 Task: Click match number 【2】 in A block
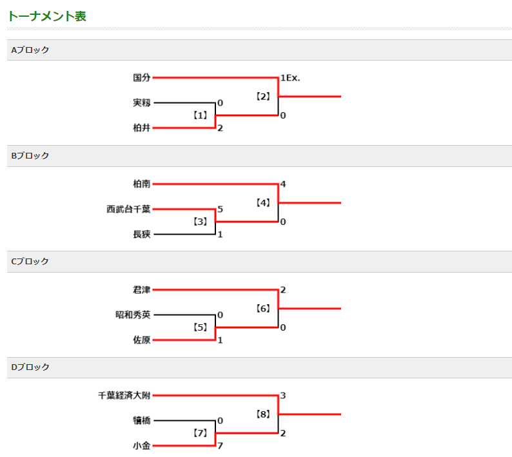pyautogui.click(x=263, y=97)
